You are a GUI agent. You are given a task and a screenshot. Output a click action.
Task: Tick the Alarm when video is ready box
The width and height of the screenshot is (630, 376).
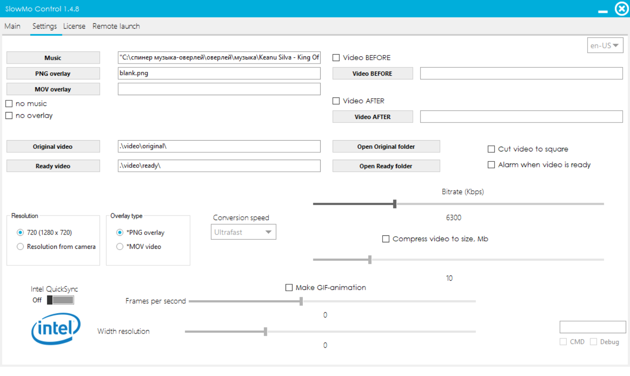[x=491, y=165]
